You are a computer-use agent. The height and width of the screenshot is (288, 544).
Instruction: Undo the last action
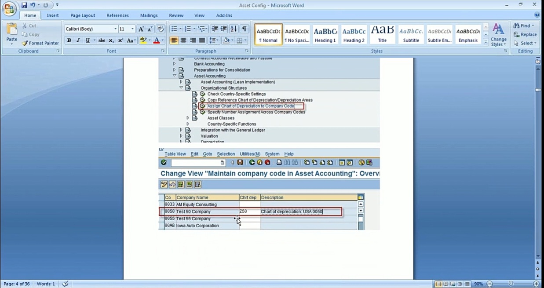coord(33,5)
